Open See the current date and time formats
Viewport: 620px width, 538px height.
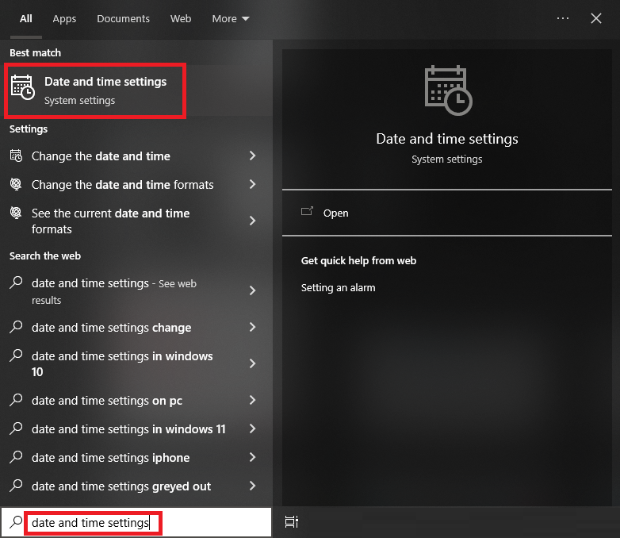click(x=136, y=221)
